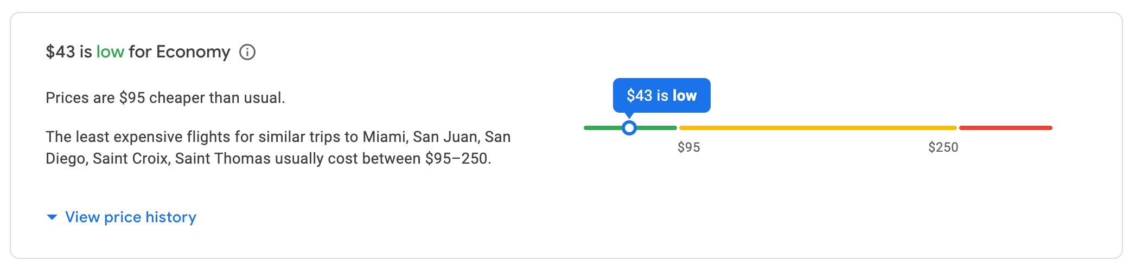Click the blue "$43 is low" tooltip bubble

(661, 95)
